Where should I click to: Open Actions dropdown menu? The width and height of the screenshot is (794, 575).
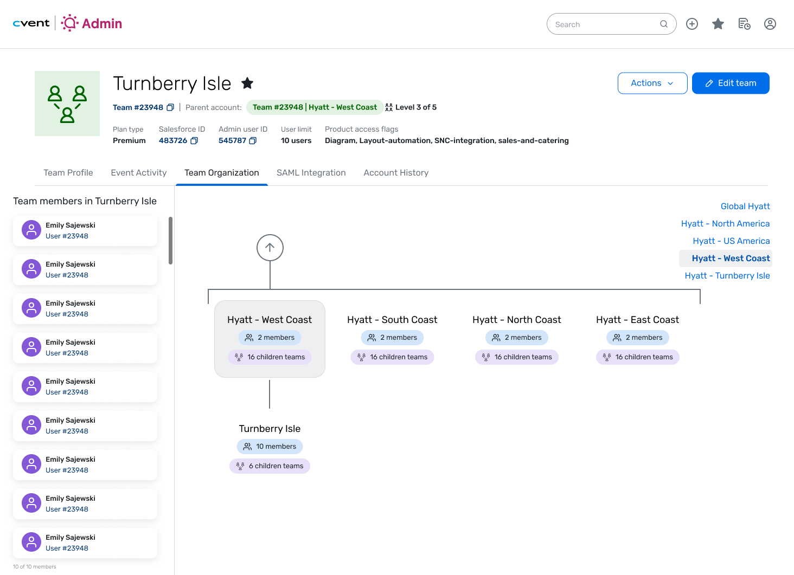click(652, 83)
